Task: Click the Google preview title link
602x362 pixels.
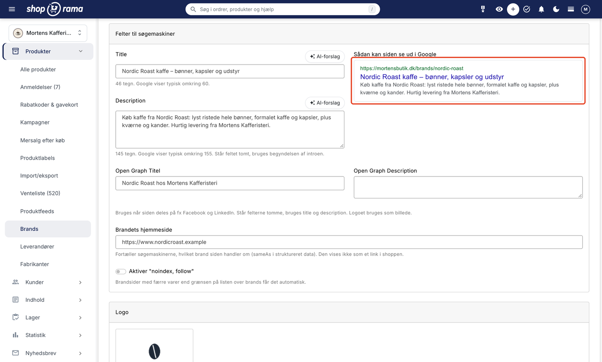Action: 432,77
